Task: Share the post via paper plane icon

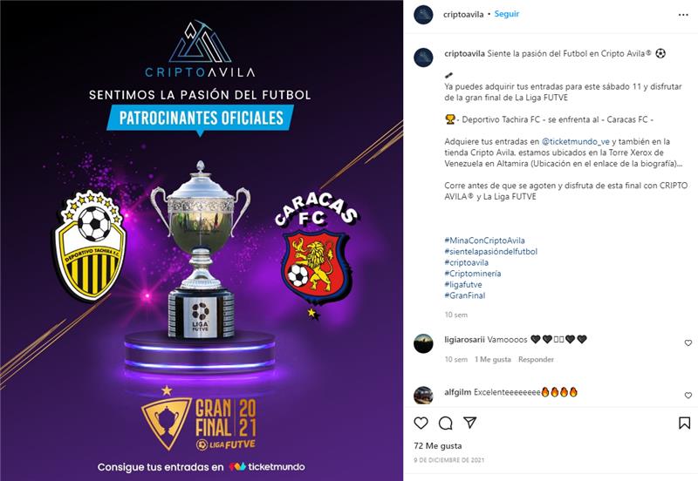Action: point(470,423)
